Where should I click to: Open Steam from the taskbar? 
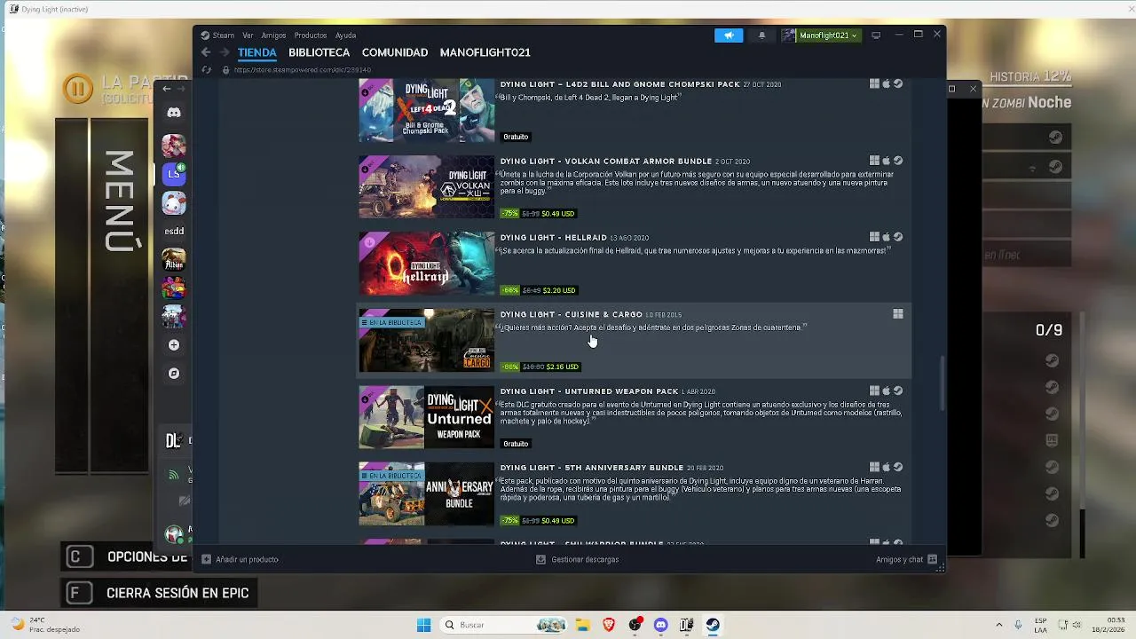pyautogui.click(x=713, y=625)
